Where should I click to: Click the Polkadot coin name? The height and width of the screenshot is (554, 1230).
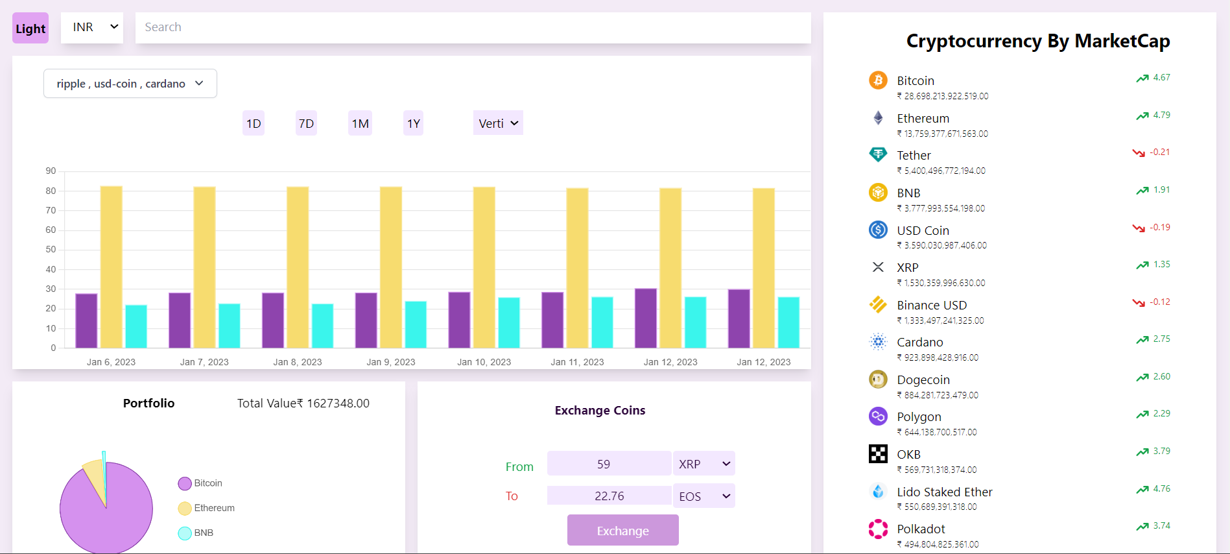point(921,529)
